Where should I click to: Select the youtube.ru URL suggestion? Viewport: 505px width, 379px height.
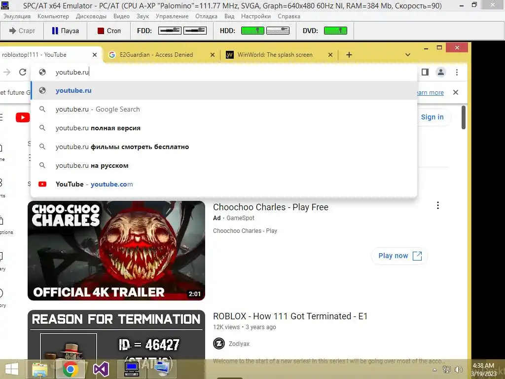coord(224,91)
